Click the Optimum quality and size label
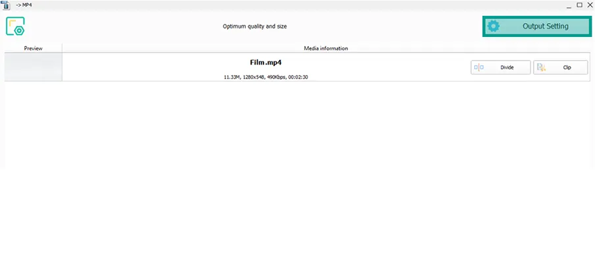This screenshot has height=267, width=595. click(254, 26)
